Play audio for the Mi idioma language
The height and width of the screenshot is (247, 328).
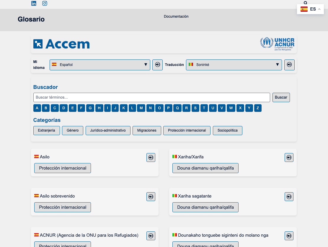pos(157,65)
